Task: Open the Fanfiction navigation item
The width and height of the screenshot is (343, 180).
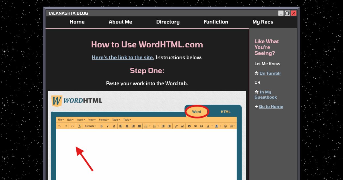Action: point(216,22)
